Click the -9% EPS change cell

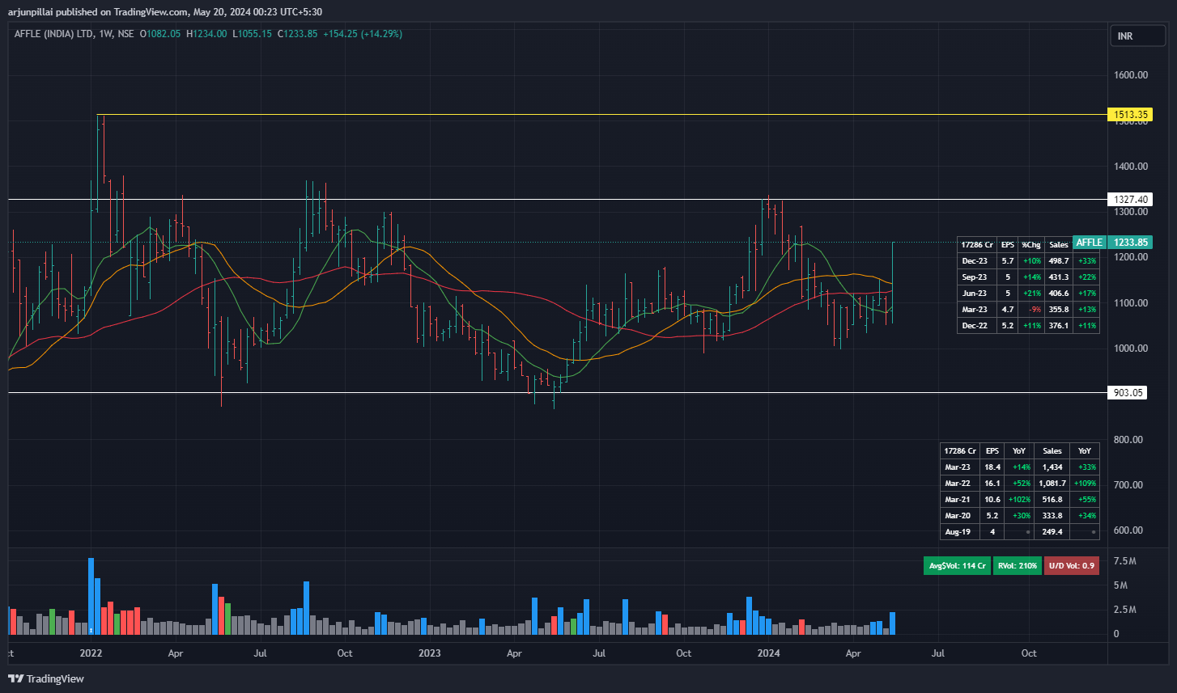1031,309
